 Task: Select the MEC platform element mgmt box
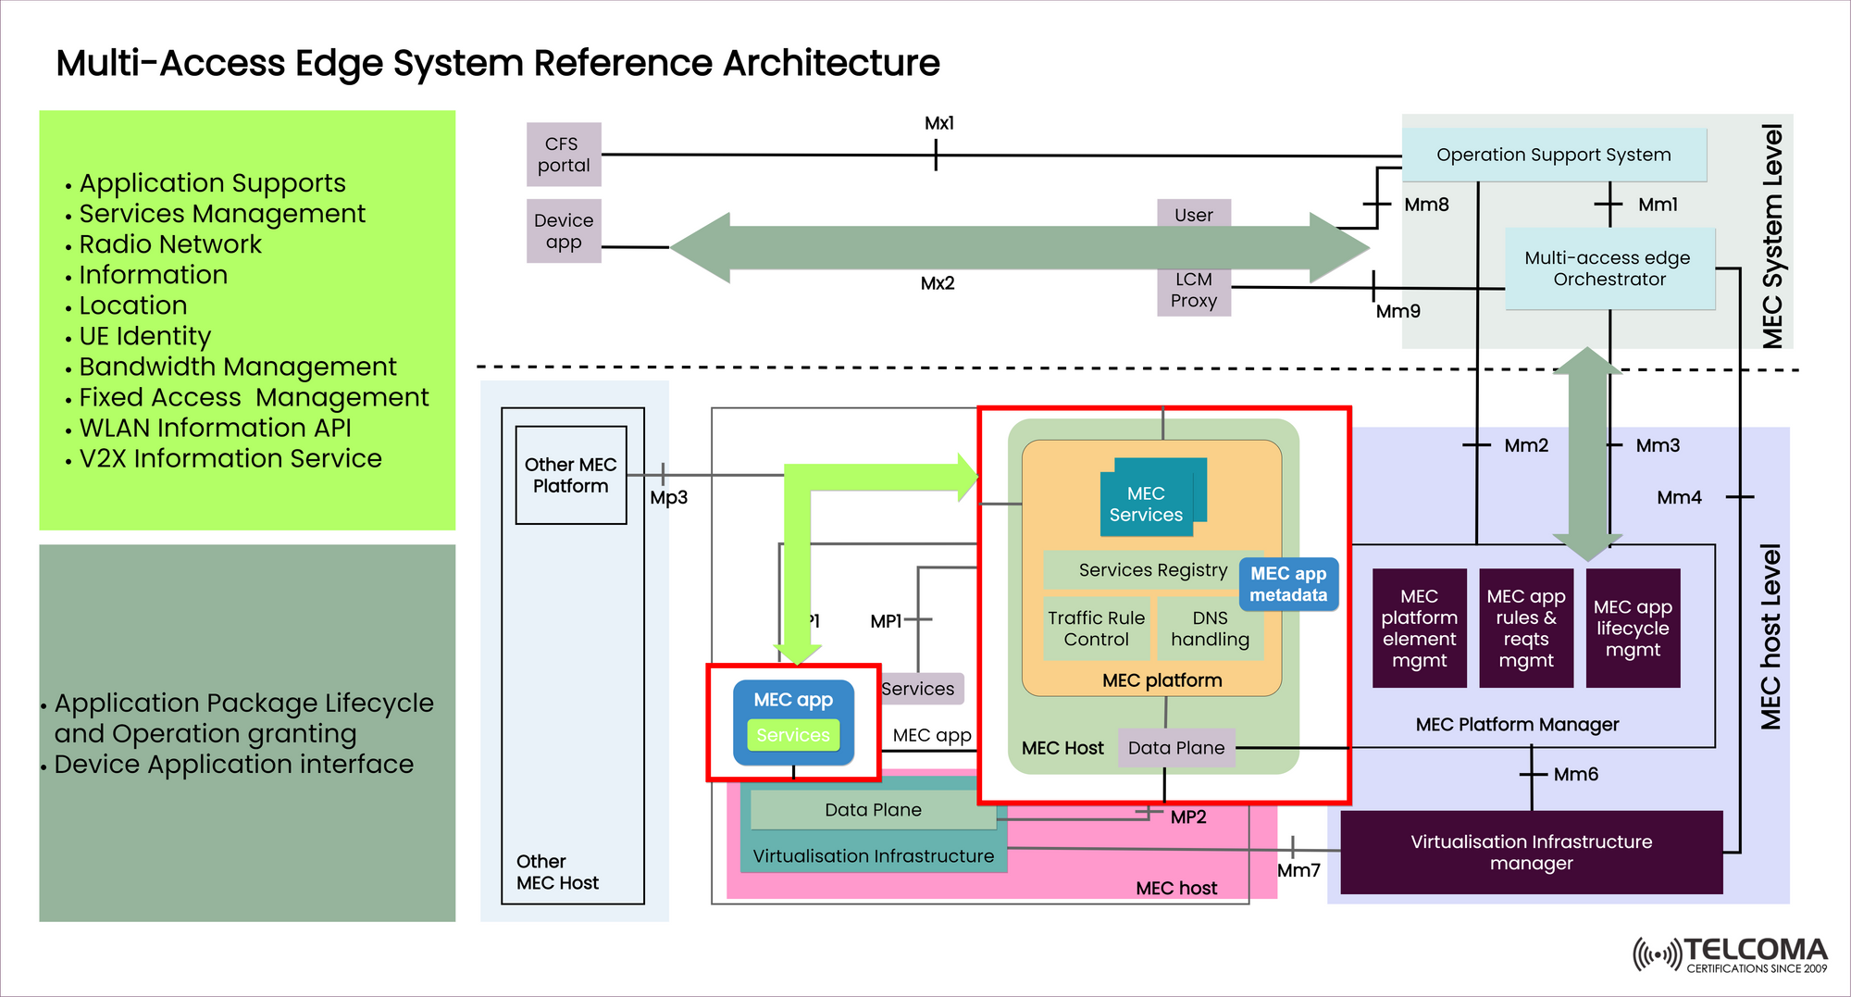tap(1419, 628)
